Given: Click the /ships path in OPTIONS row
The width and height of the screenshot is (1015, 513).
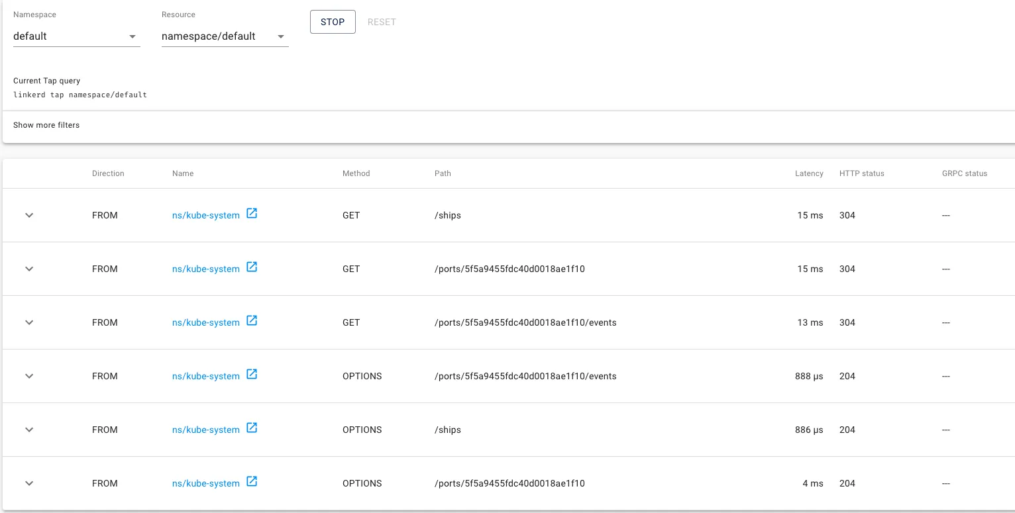Looking at the screenshot, I should pyautogui.click(x=448, y=430).
